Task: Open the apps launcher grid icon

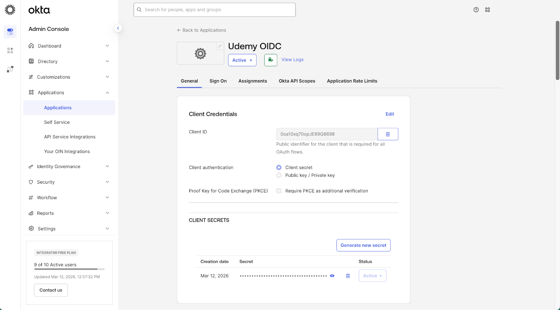Action: pos(488,10)
